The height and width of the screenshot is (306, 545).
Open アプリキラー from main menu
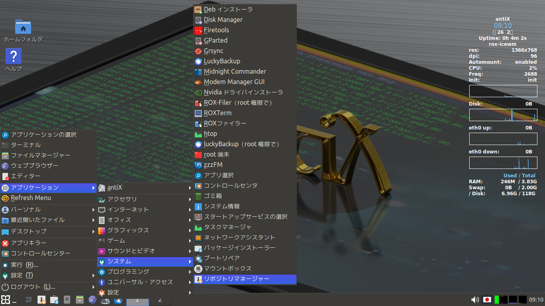[49, 243]
